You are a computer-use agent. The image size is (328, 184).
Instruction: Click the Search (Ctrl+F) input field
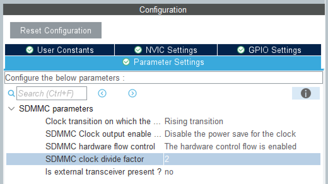click(52, 93)
